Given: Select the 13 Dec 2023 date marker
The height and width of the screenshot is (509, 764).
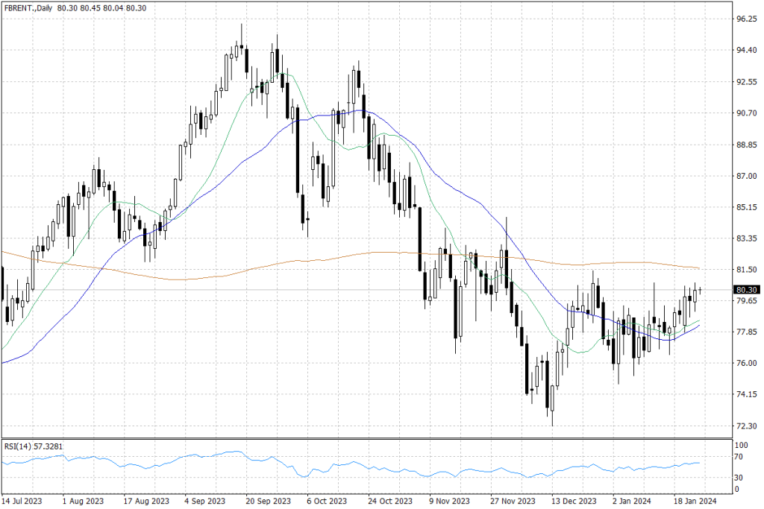Looking at the screenshot, I should (574, 502).
